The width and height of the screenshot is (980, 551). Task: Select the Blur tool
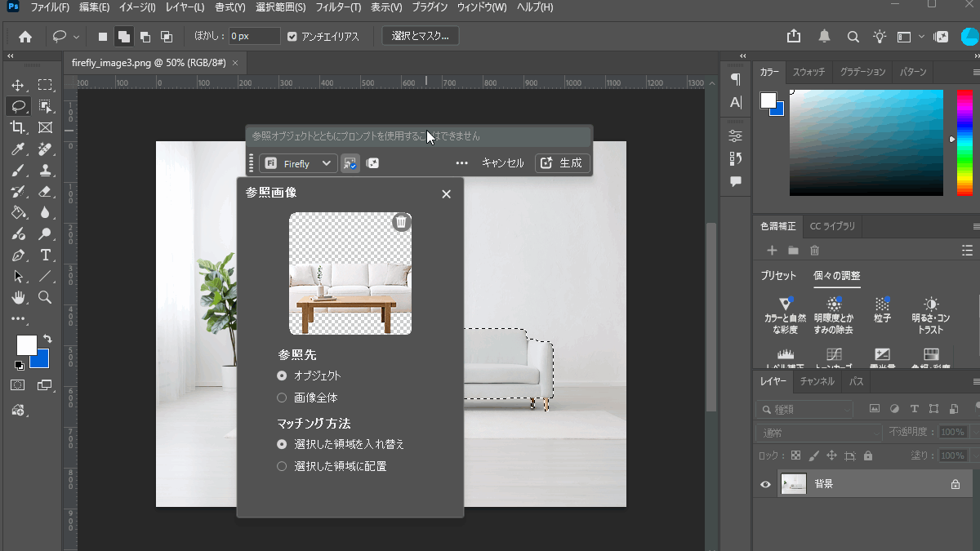pyautogui.click(x=45, y=212)
